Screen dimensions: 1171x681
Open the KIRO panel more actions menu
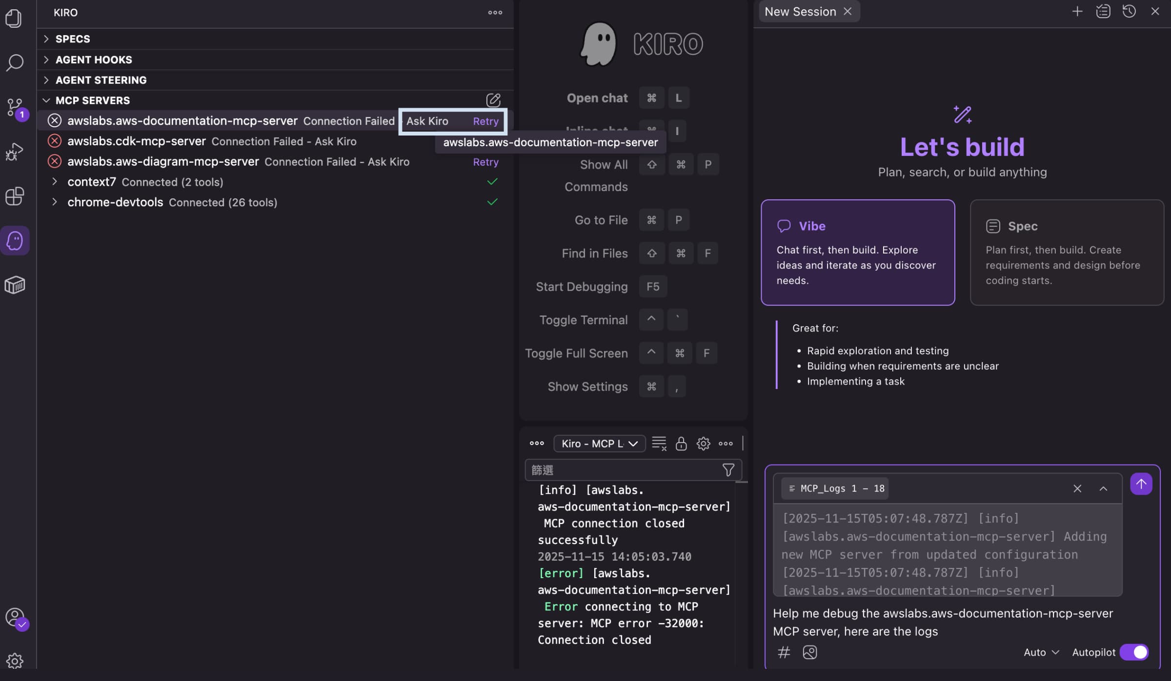click(x=495, y=12)
